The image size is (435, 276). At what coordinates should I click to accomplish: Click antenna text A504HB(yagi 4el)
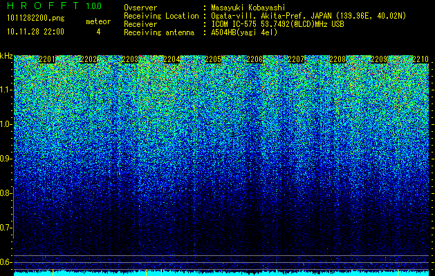244,32
